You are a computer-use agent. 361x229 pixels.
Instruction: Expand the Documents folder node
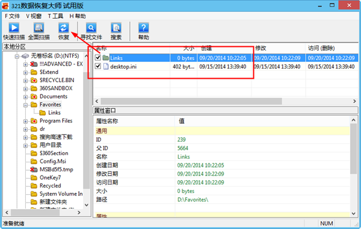pyautogui.click(x=25, y=97)
